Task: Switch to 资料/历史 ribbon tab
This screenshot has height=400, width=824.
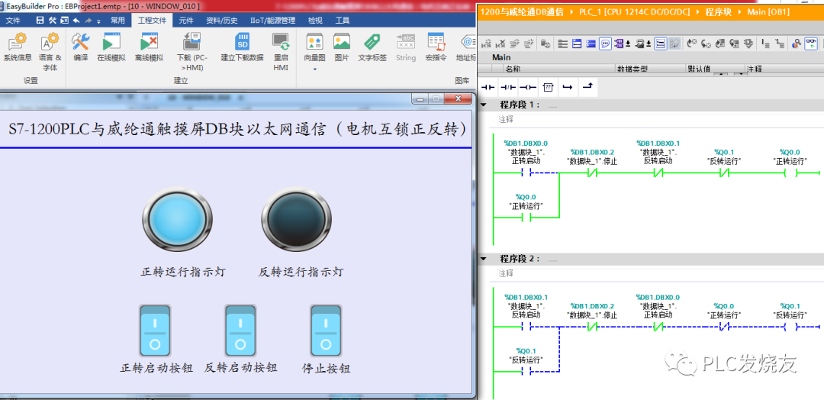Action: (x=222, y=21)
